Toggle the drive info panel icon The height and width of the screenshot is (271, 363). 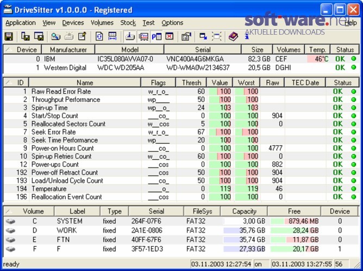point(130,36)
